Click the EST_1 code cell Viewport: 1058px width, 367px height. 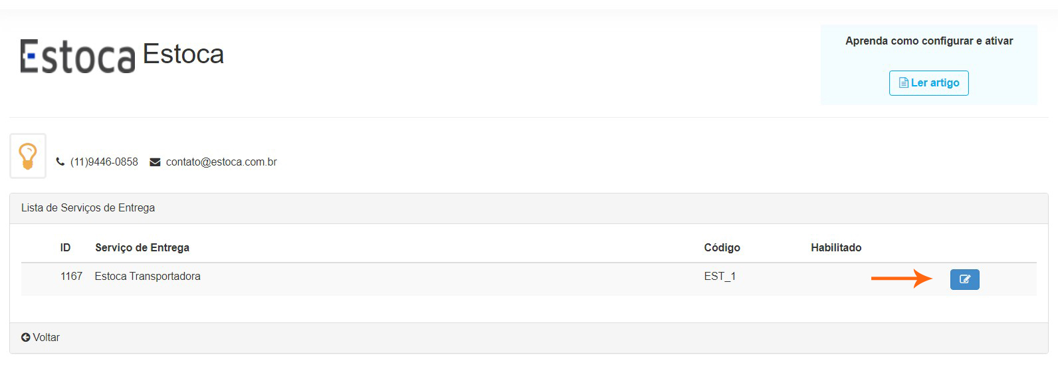click(x=720, y=277)
